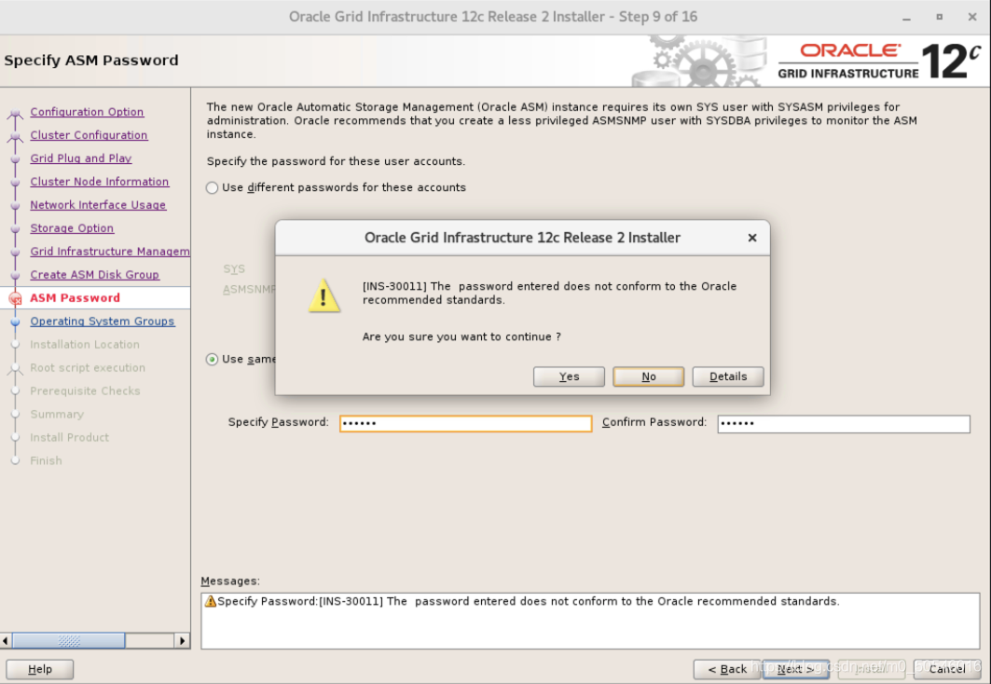Click No in the warning dialog

[x=649, y=376]
